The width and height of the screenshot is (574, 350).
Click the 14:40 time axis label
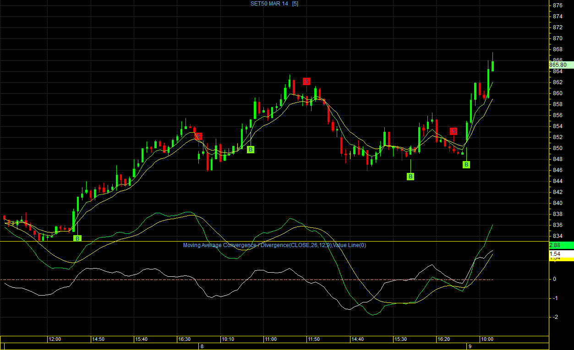[357, 339]
